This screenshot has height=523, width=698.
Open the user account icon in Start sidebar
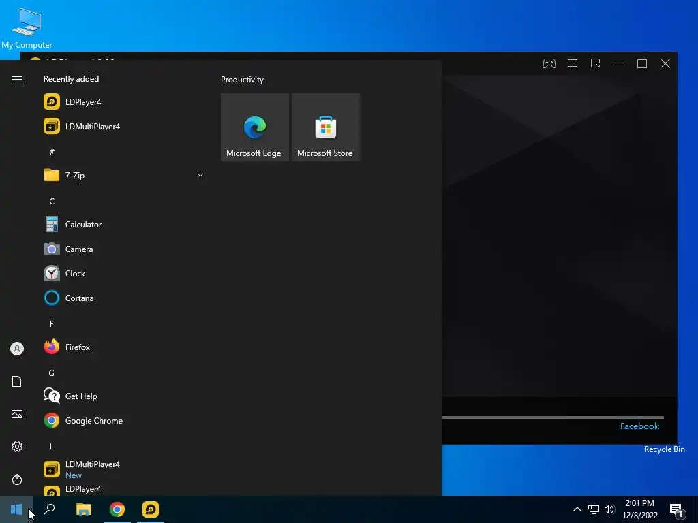[x=17, y=349]
